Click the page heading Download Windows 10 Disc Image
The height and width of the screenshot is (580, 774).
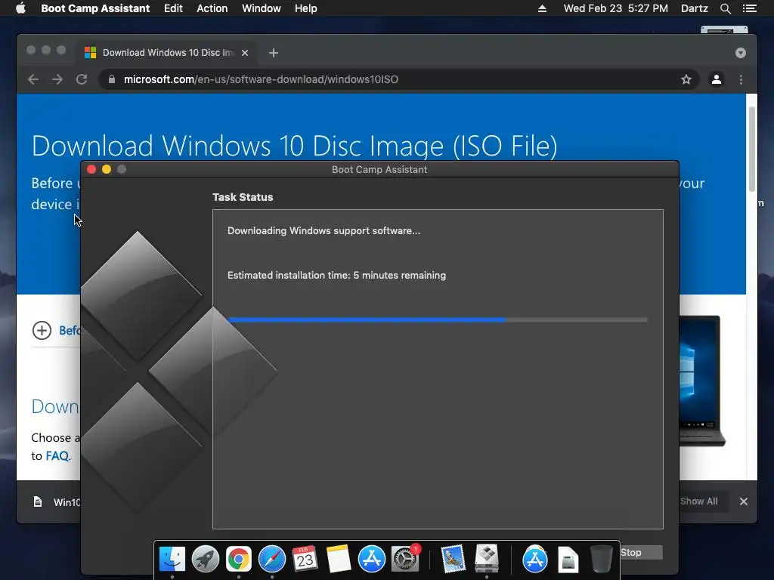294,146
